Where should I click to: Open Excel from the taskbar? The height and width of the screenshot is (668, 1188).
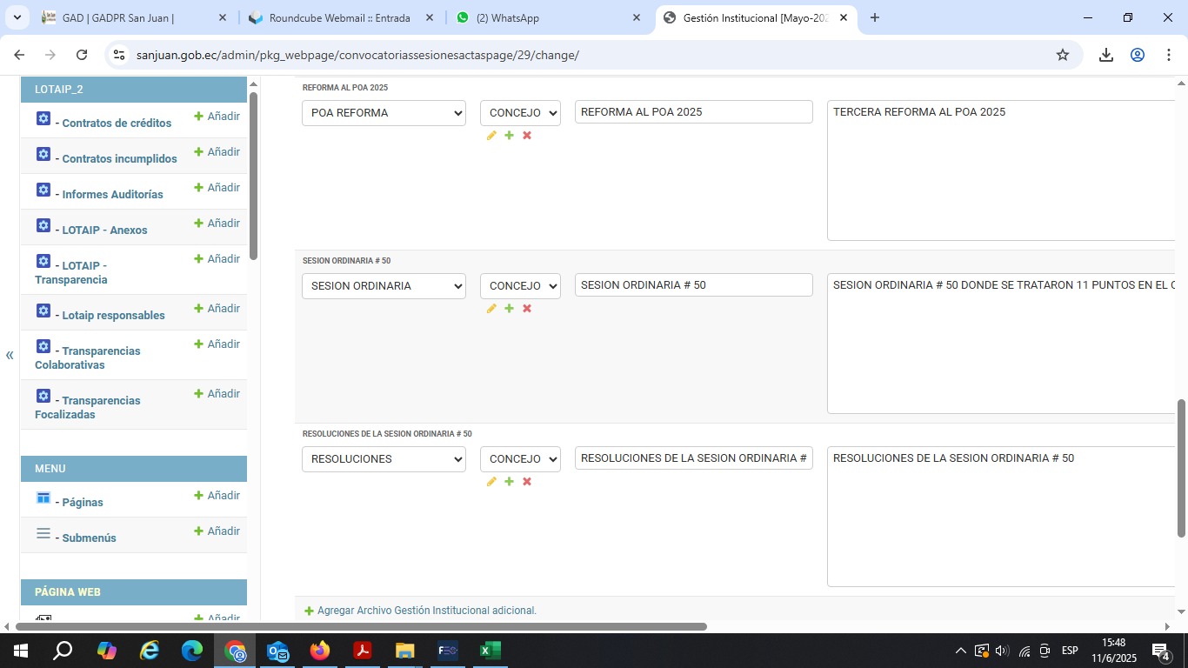pyautogui.click(x=490, y=651)
